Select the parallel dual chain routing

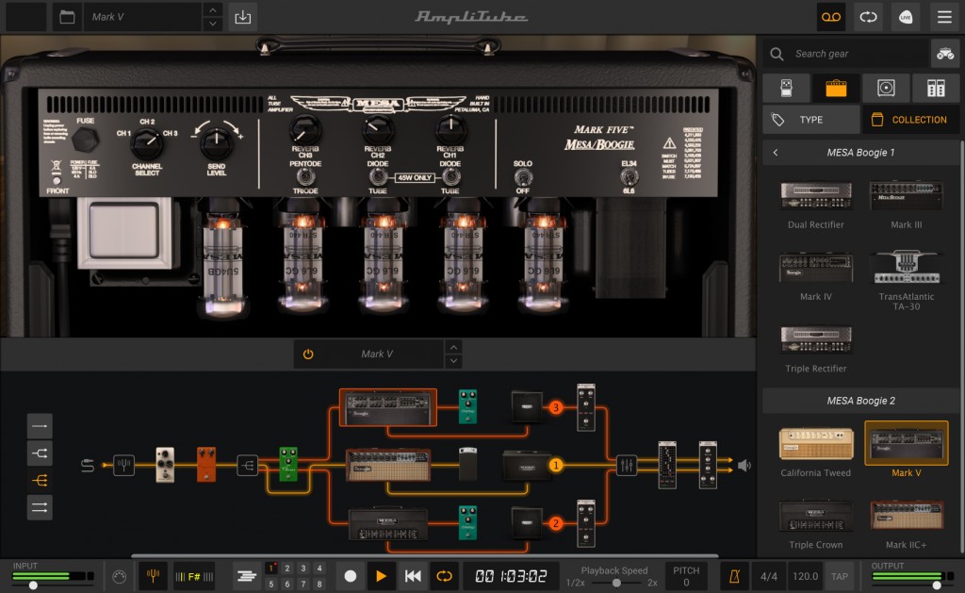tap(40, 507)
